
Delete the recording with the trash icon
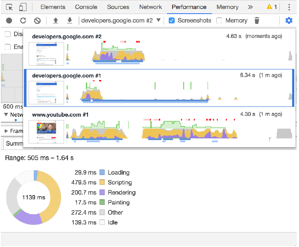click(257, 20)
